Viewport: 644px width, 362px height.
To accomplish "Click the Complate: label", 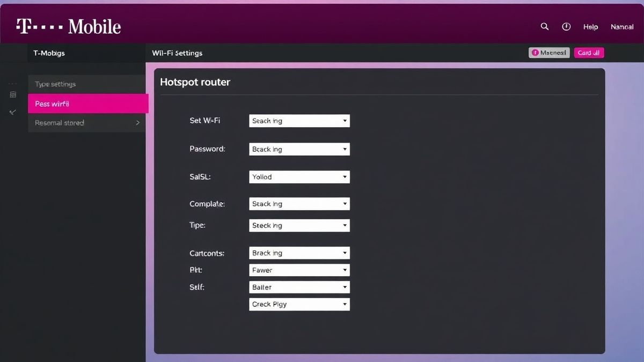I will pyautogui.click(x=207, y=204).
